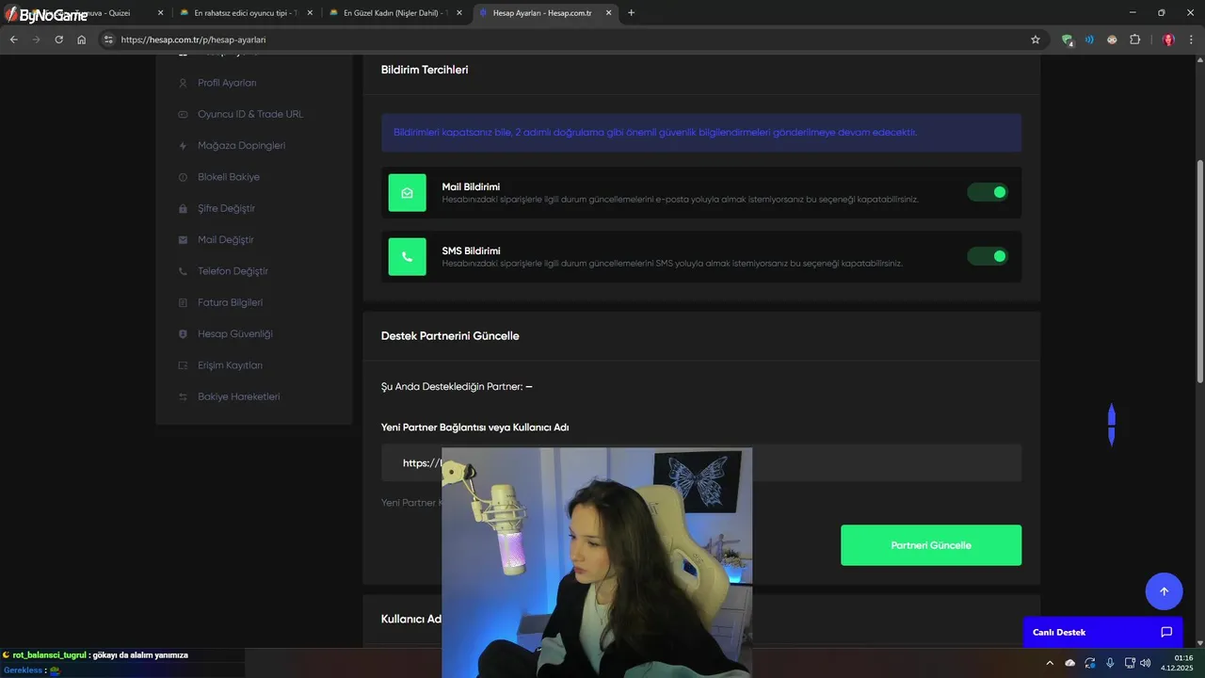The width and height of the screenshot is (1205, 678).
Task: Click the Partneri Güncelle button
Action: 931,545
